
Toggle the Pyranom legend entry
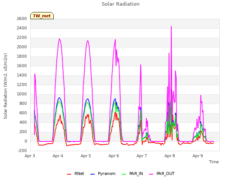[x=103, y=173]
